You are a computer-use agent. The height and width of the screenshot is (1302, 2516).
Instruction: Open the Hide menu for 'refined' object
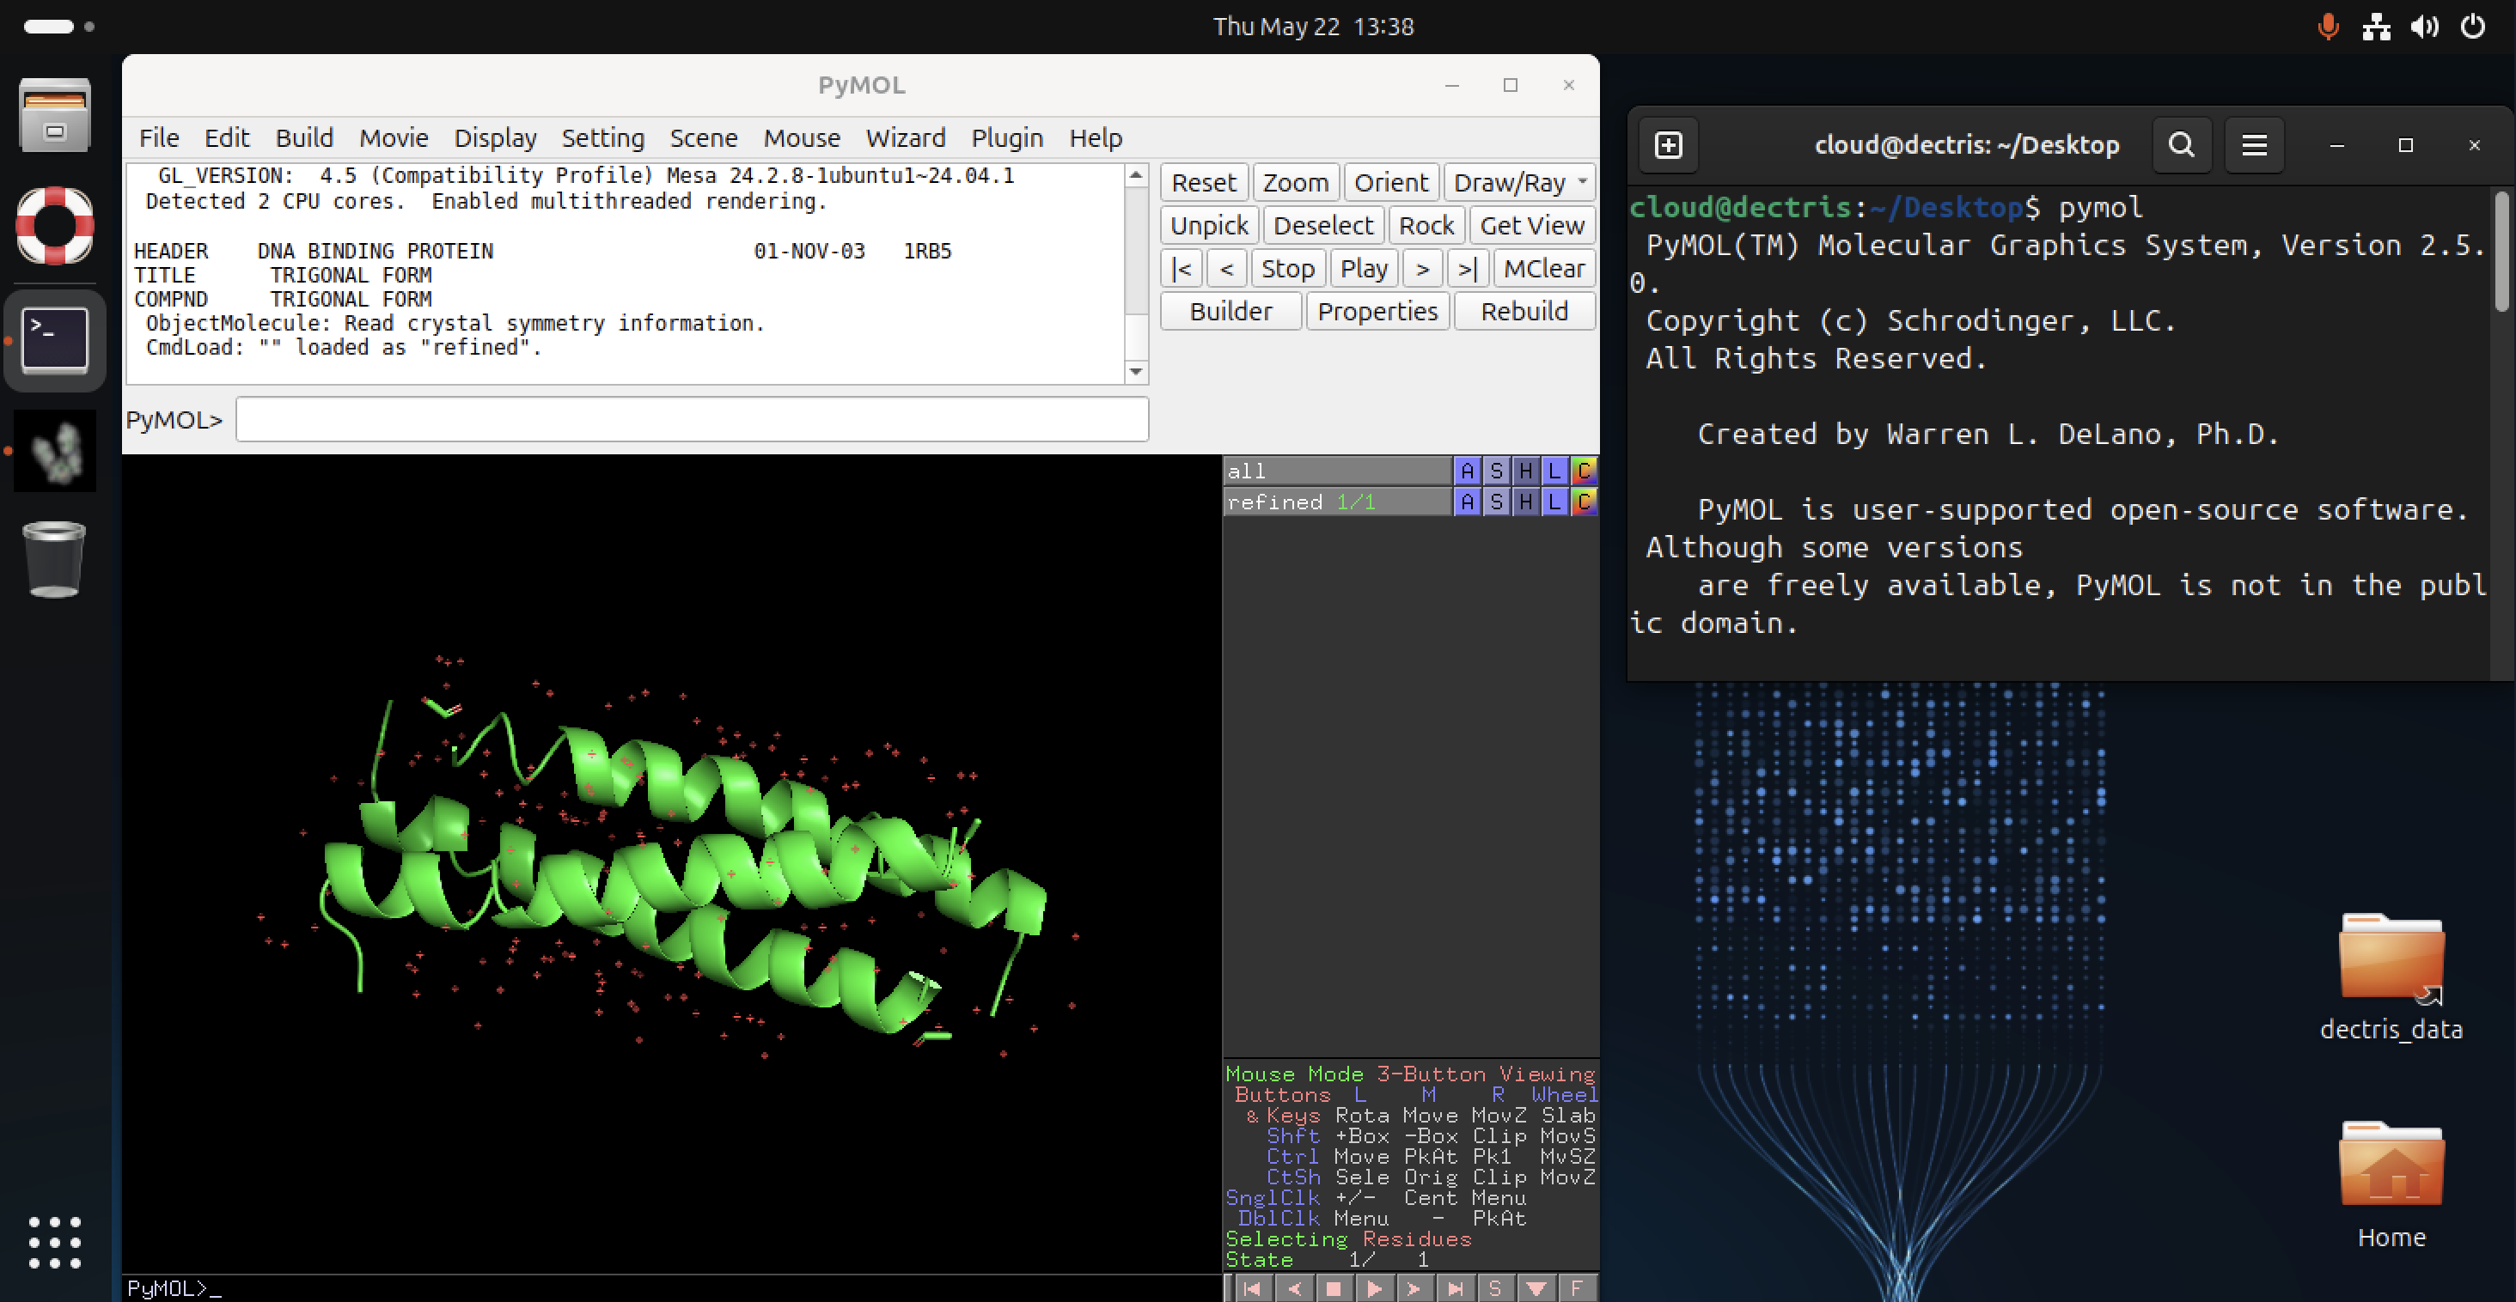[x=1525, y=502]
